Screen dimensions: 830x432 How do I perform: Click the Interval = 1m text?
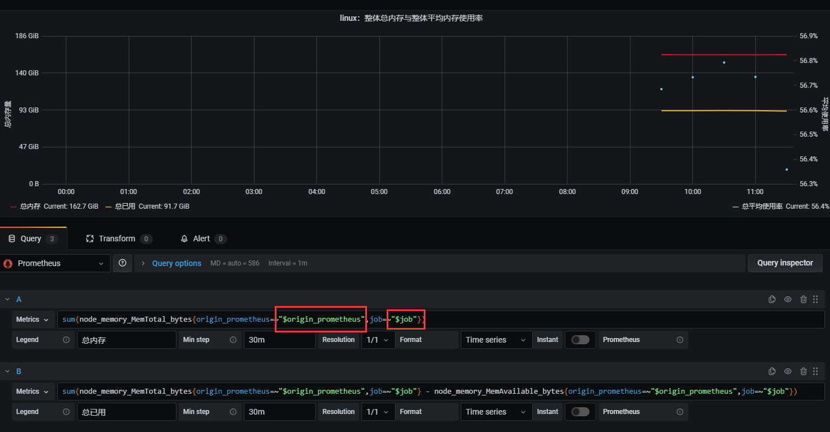(x=288, y=263)
